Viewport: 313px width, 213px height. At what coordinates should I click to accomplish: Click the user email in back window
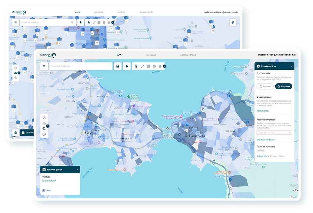pyautogui.click(x=221, y=12)
